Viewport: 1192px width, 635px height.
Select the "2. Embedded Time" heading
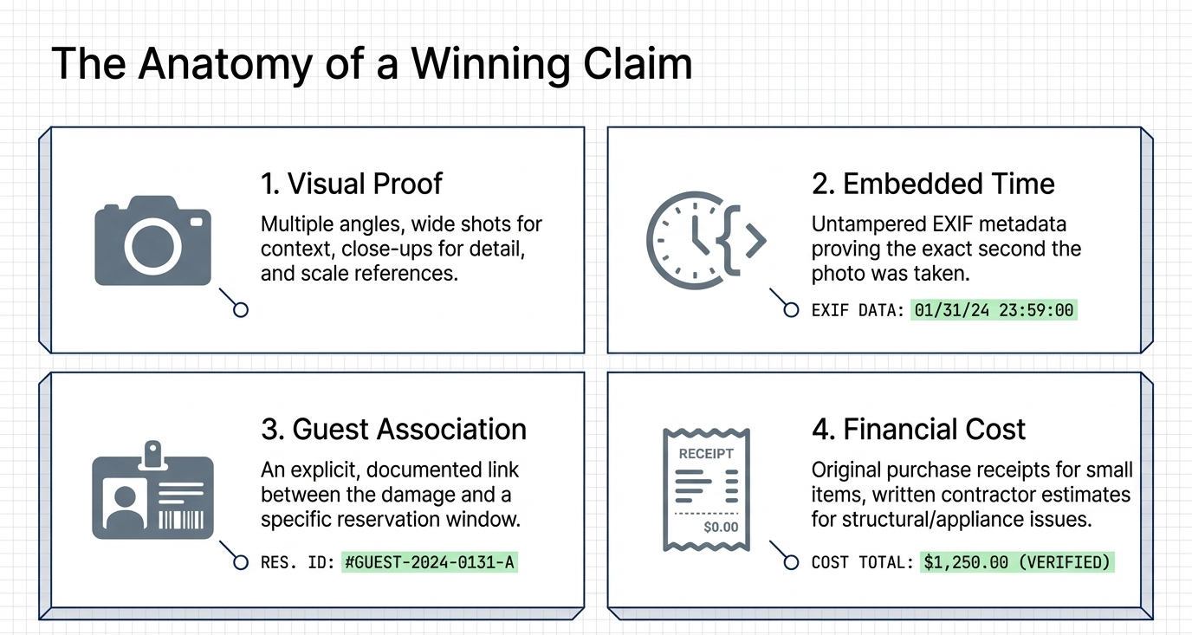pyautogui.click(x=933, y=184)
